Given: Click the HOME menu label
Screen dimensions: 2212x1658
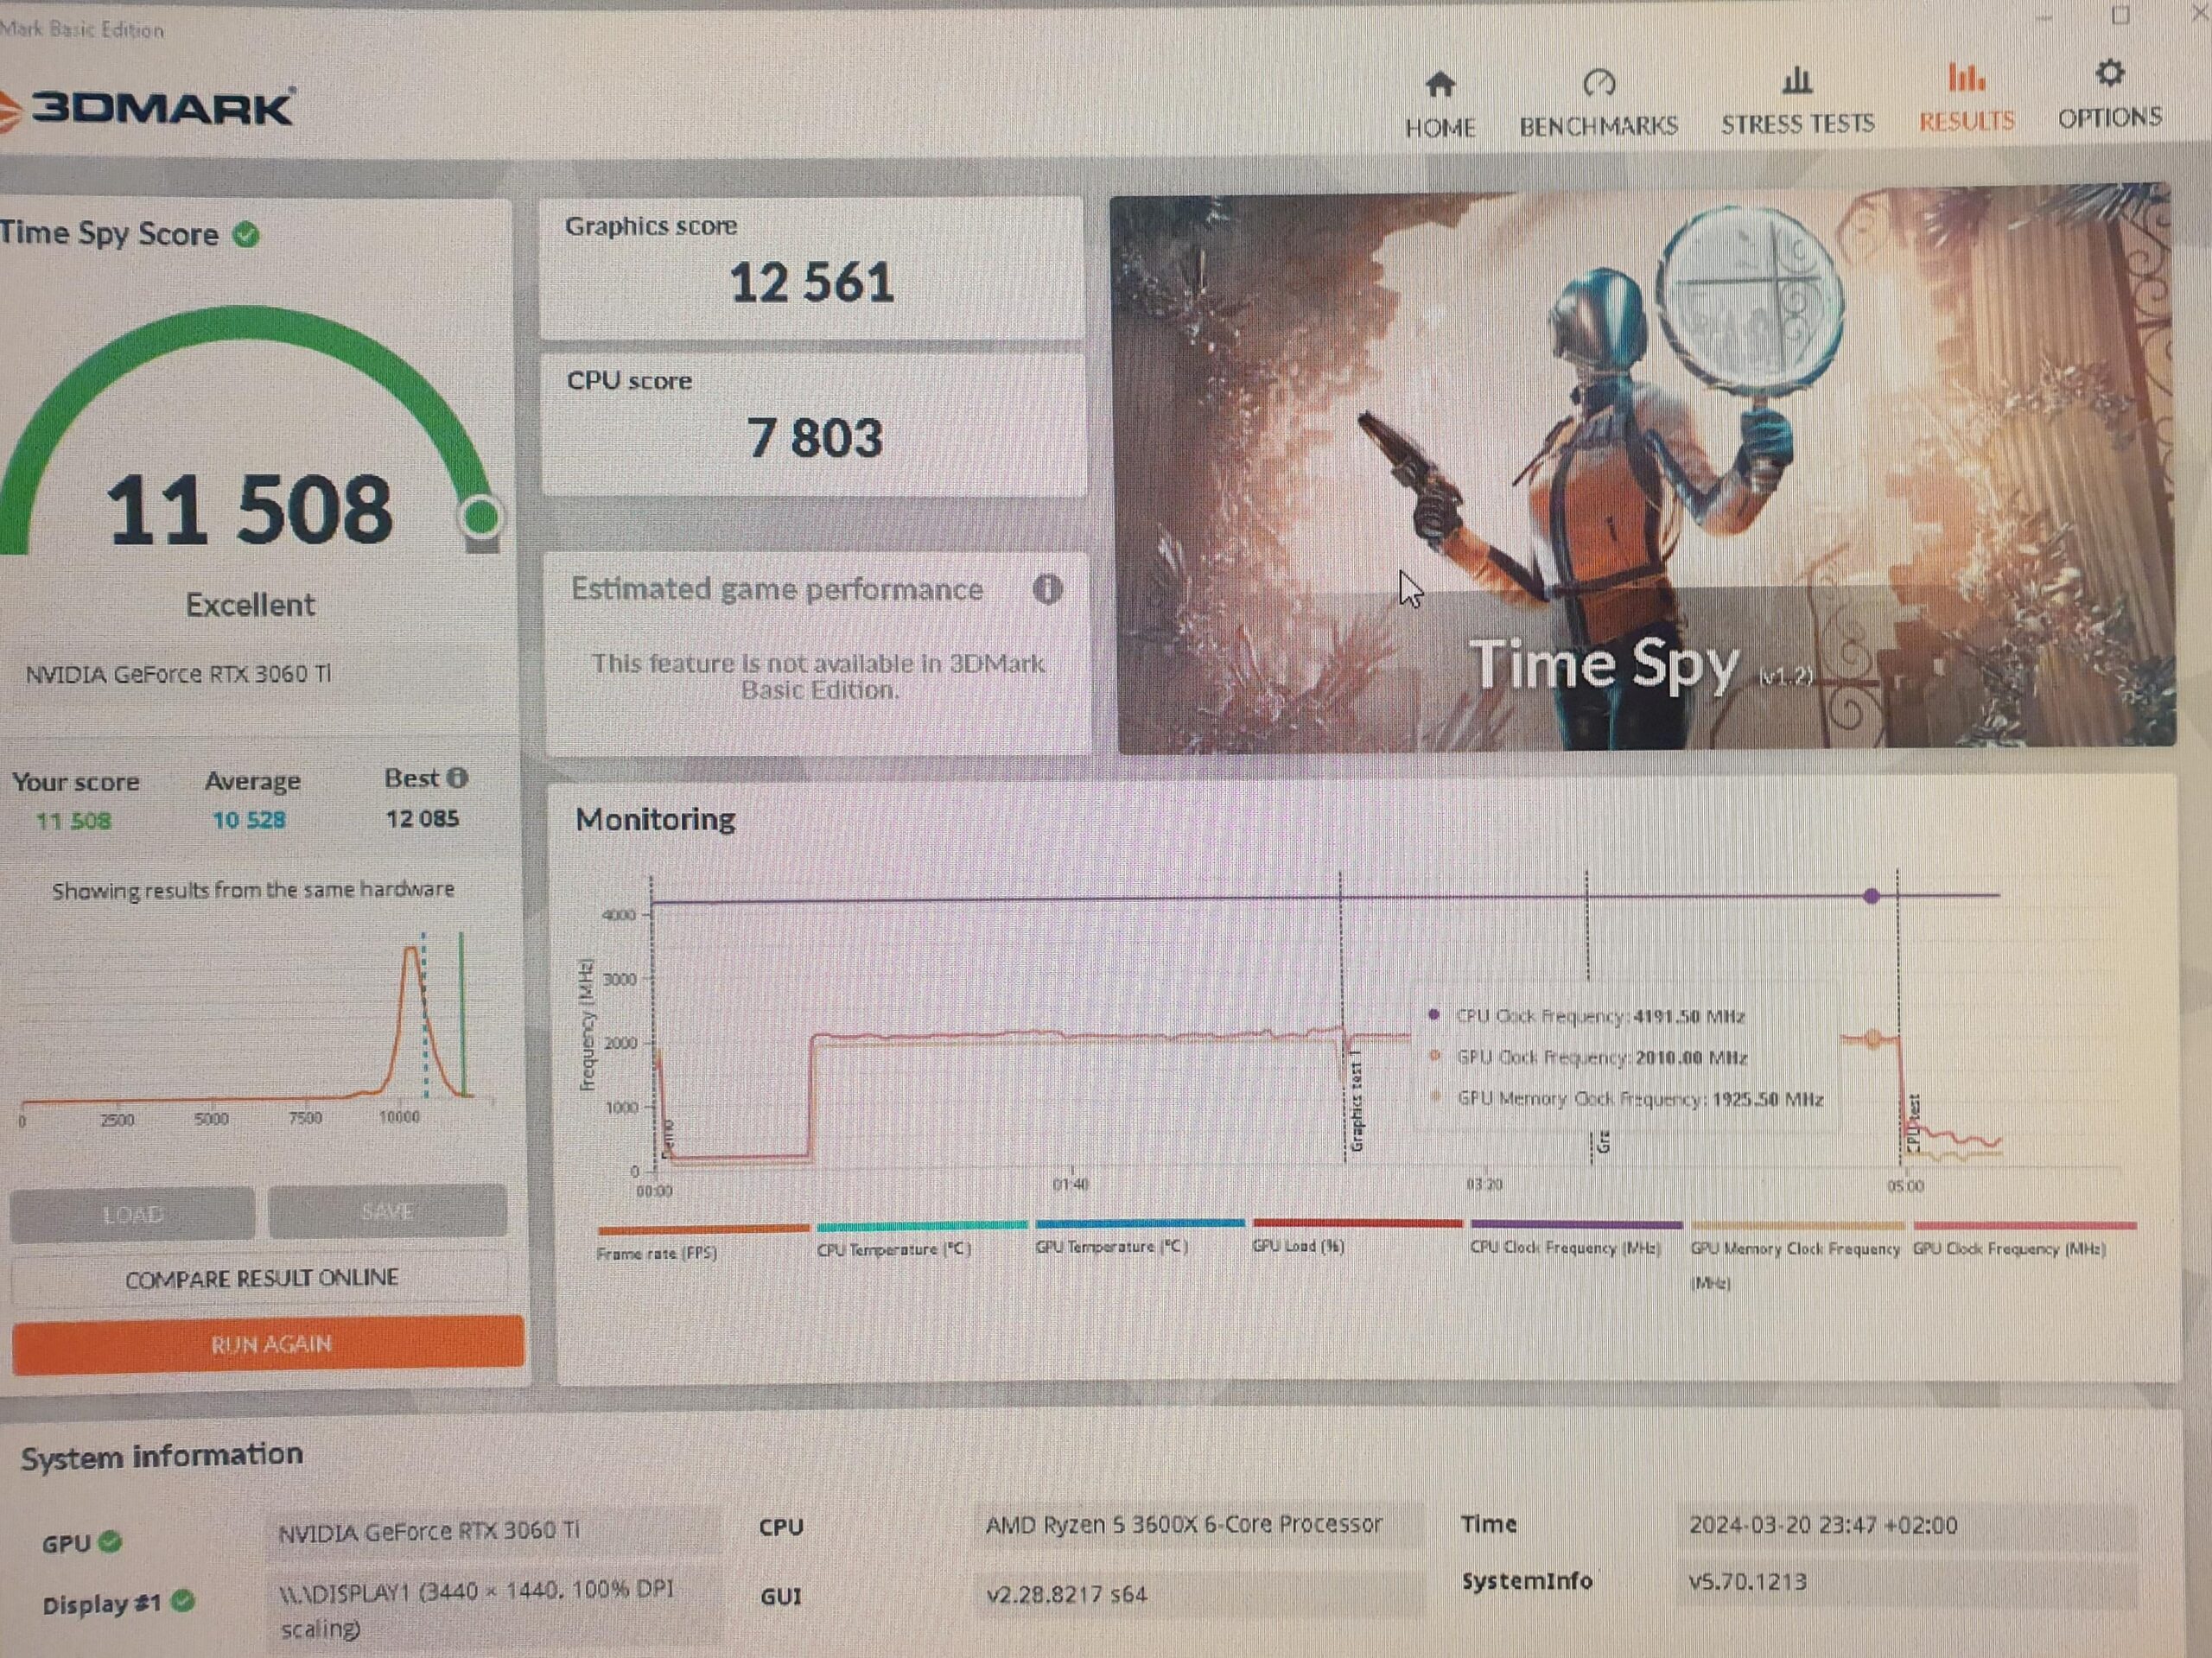Looking at the screenshot, I should [x=1440, y=128].
